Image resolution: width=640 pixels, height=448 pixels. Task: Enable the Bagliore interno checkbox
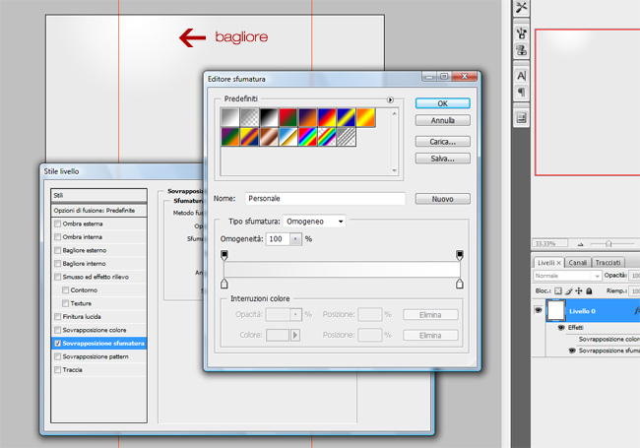click(57, 264)
